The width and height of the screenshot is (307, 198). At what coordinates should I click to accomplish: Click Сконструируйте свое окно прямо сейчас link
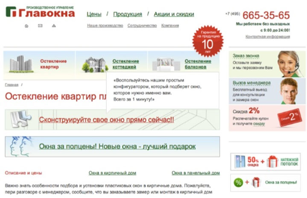106,120
